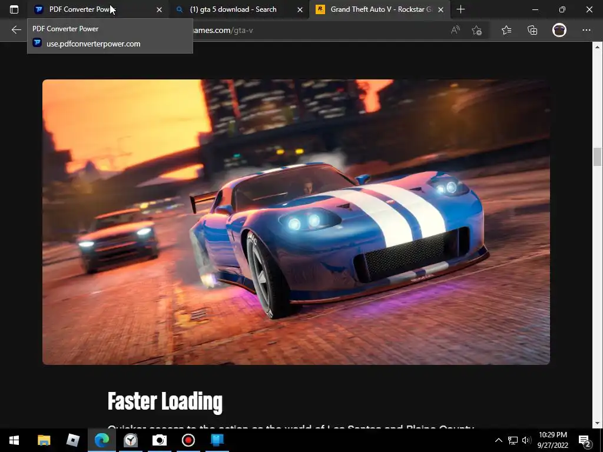Close the Edge browser window
The height and width of the screenshot is (452, 603).
(x=589, y=9)
